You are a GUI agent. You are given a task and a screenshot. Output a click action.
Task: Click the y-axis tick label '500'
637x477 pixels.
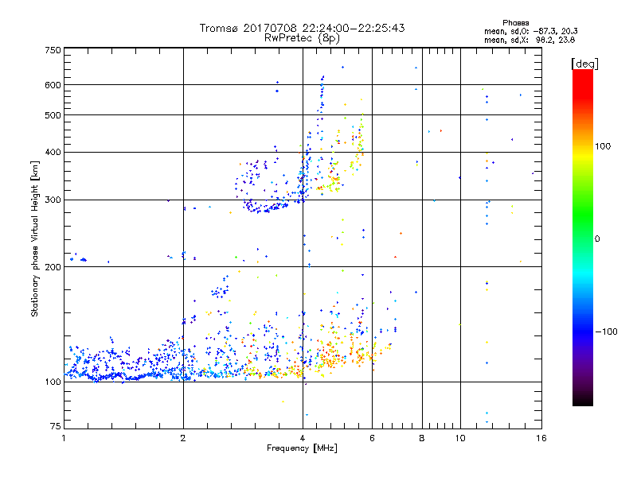click(53, 115)
